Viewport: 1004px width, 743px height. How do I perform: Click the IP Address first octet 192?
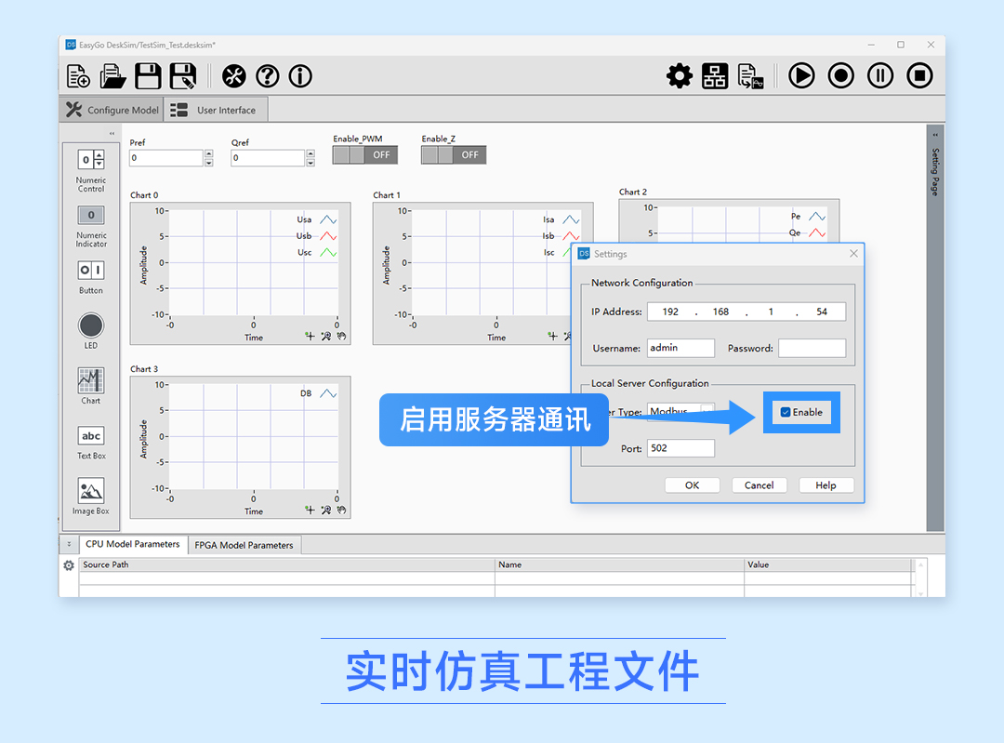pyautogui.click(x=670, y=312)
